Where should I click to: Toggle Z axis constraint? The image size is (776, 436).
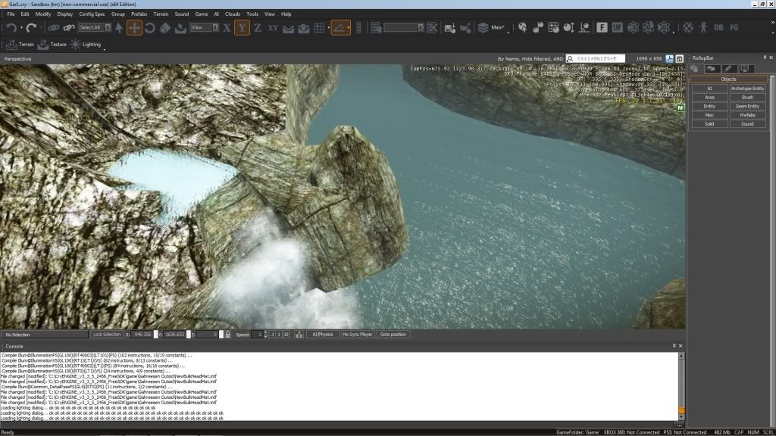pos(258,28)
